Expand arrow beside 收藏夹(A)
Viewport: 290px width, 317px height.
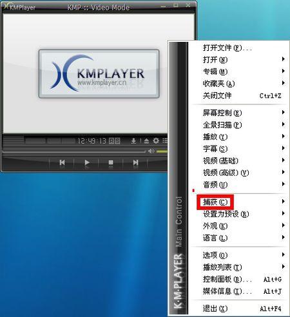coord(284,83)
